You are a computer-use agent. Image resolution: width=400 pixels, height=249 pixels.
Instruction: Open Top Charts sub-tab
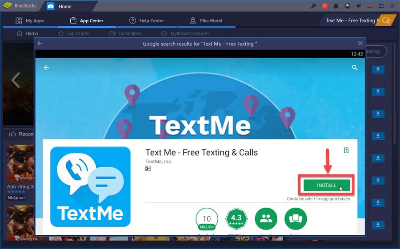point(74,33)
